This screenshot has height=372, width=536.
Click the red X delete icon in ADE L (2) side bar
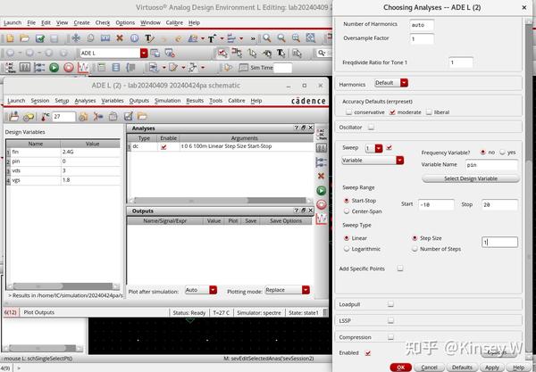point(321,176)
